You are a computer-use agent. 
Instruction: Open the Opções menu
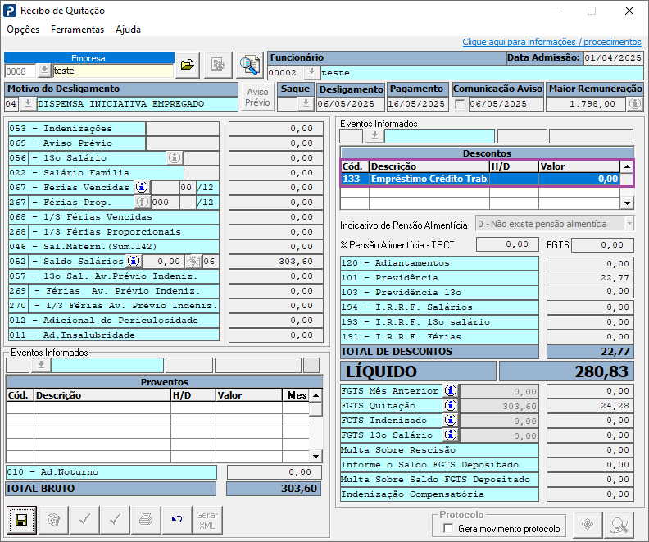tap(23, 30)
